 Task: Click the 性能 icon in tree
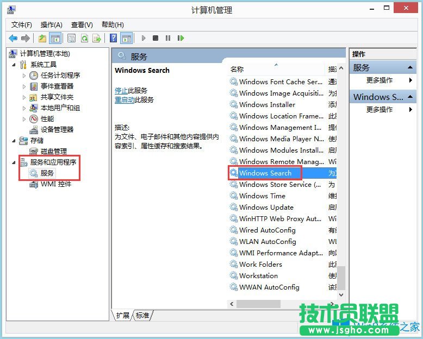pyautogui.click(x=34, y=119)
